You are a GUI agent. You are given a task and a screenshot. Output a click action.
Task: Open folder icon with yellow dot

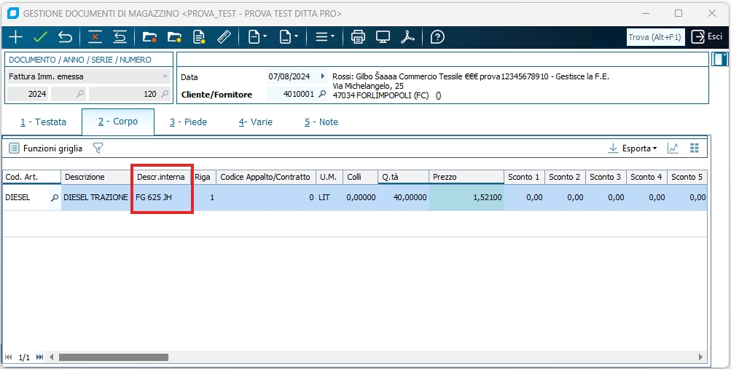coord(174,37)
